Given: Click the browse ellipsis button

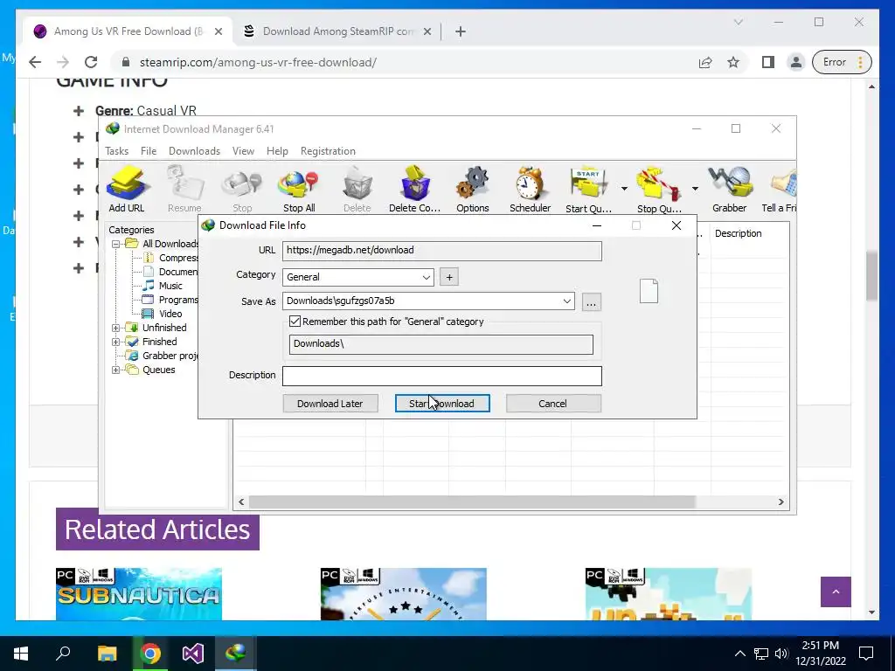Looking at the screenshot, I should pos(592,301).
